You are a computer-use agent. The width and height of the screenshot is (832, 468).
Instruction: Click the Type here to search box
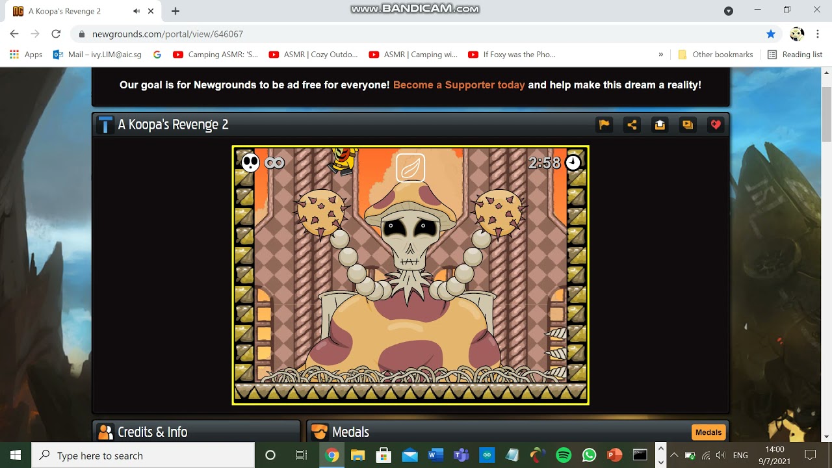143,455
